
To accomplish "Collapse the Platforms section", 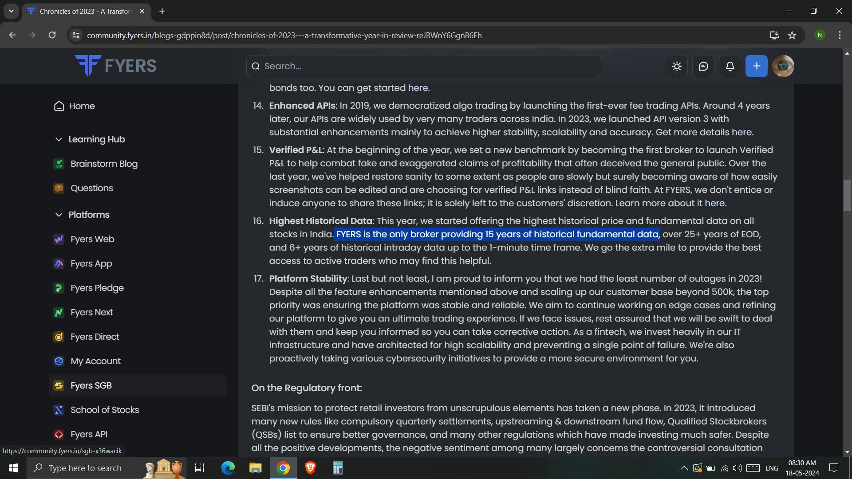I will click(x=59, y=215).
